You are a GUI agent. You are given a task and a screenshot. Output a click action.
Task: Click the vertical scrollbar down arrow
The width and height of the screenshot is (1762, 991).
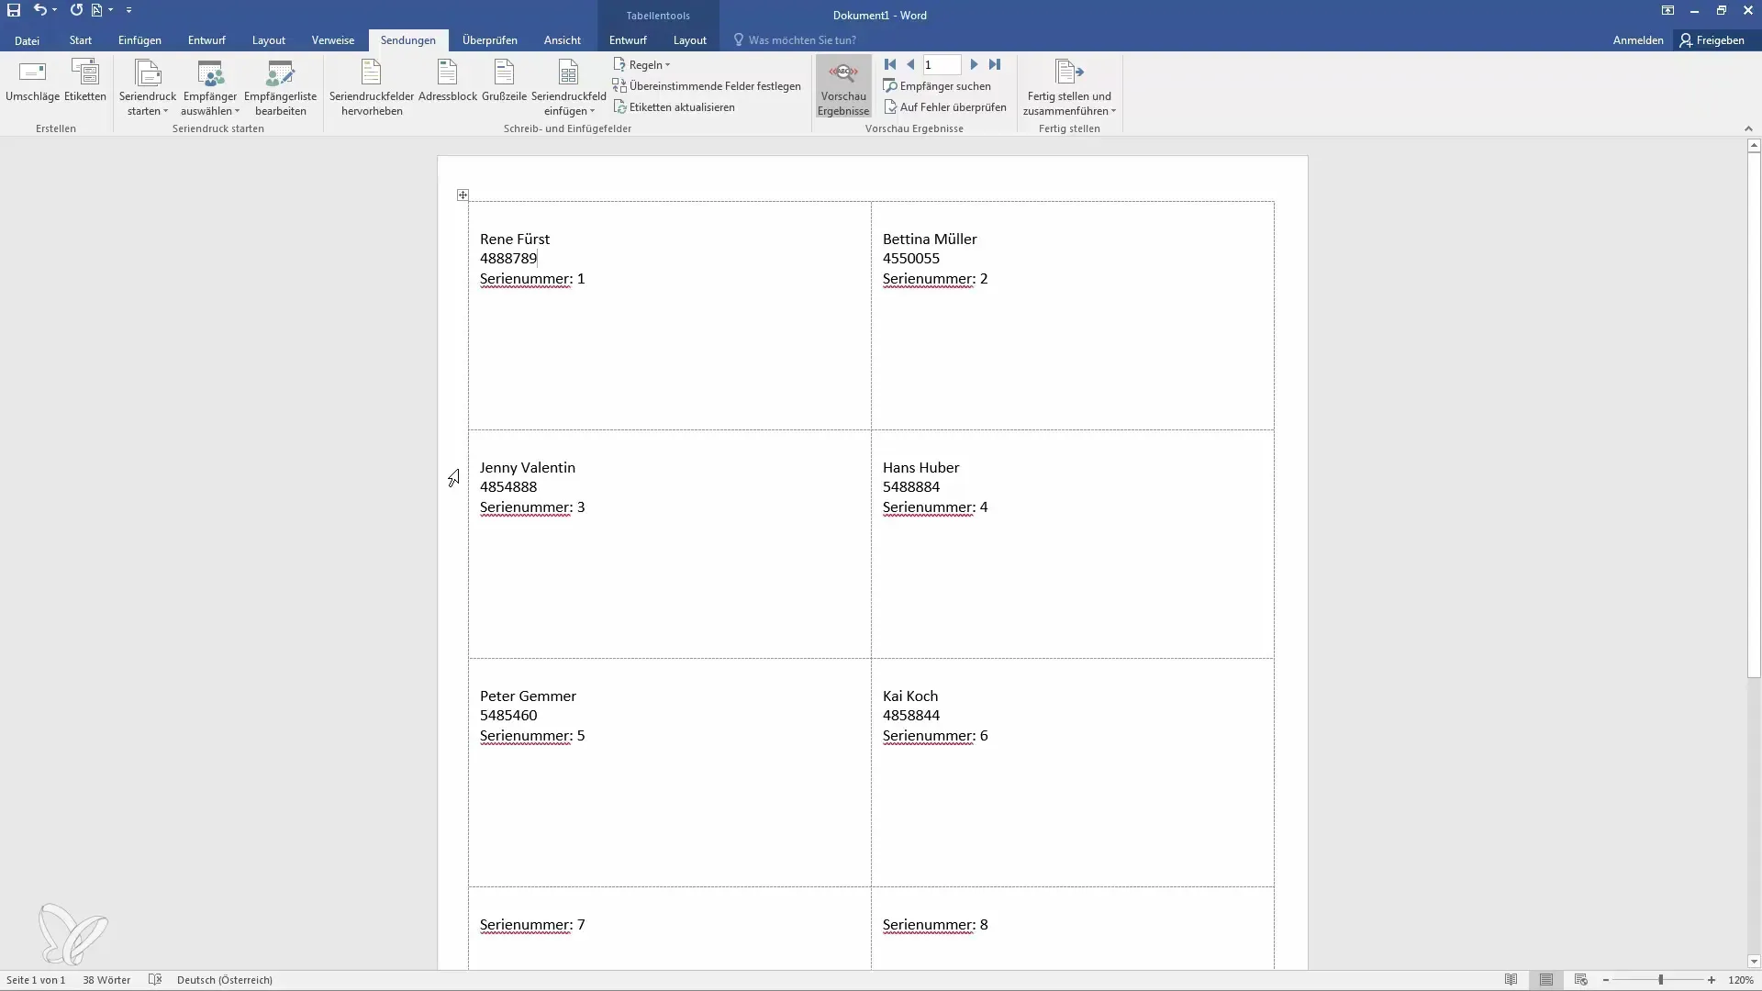(1754, 962)
